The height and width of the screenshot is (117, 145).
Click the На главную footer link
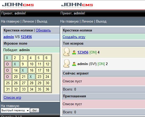[x=10, y=106]
